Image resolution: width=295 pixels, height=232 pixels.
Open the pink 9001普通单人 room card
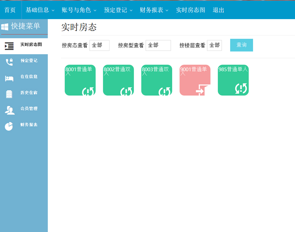pos(195,80)
